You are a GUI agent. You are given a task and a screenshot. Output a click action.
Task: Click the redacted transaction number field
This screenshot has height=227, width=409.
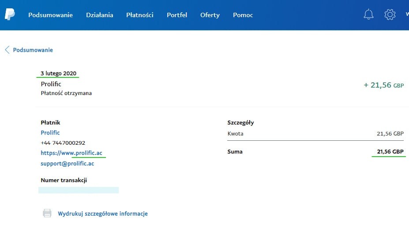(x=79, y=190)
